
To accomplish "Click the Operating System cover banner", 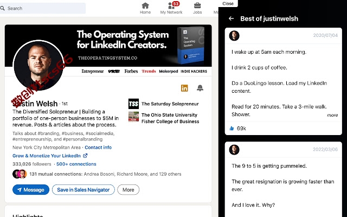I will (108, 46).
